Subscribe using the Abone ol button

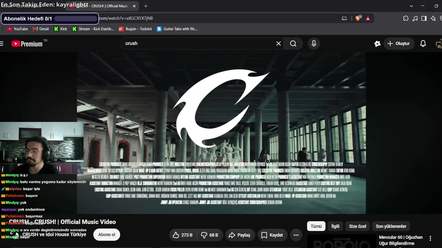tap(107, 235)
